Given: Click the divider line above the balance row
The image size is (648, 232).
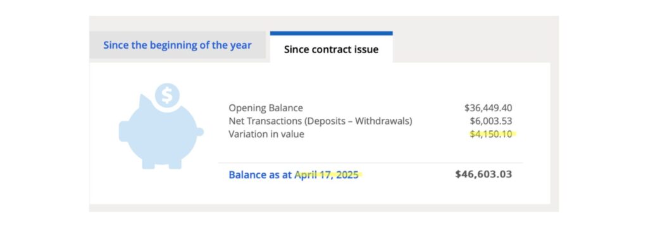Looking at the screenshot, I should tap(370, 163).
